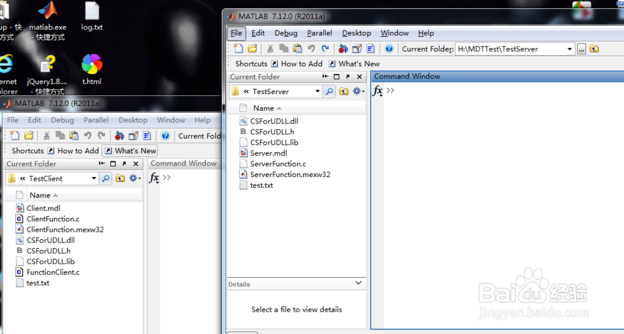Image resolution: width=624 pixels, height=334 pixels.
Task: Open Parallel menu in front MATLAB window
Action: click(x=319, y=33)
